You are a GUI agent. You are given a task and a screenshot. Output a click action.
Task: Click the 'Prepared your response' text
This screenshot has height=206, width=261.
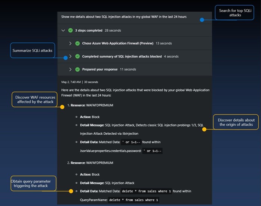pos(100,69)
